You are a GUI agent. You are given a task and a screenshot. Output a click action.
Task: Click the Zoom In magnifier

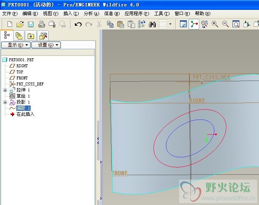point(215,24)
